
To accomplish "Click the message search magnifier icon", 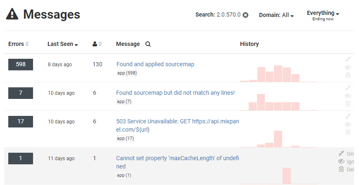I will pos(148,44).
